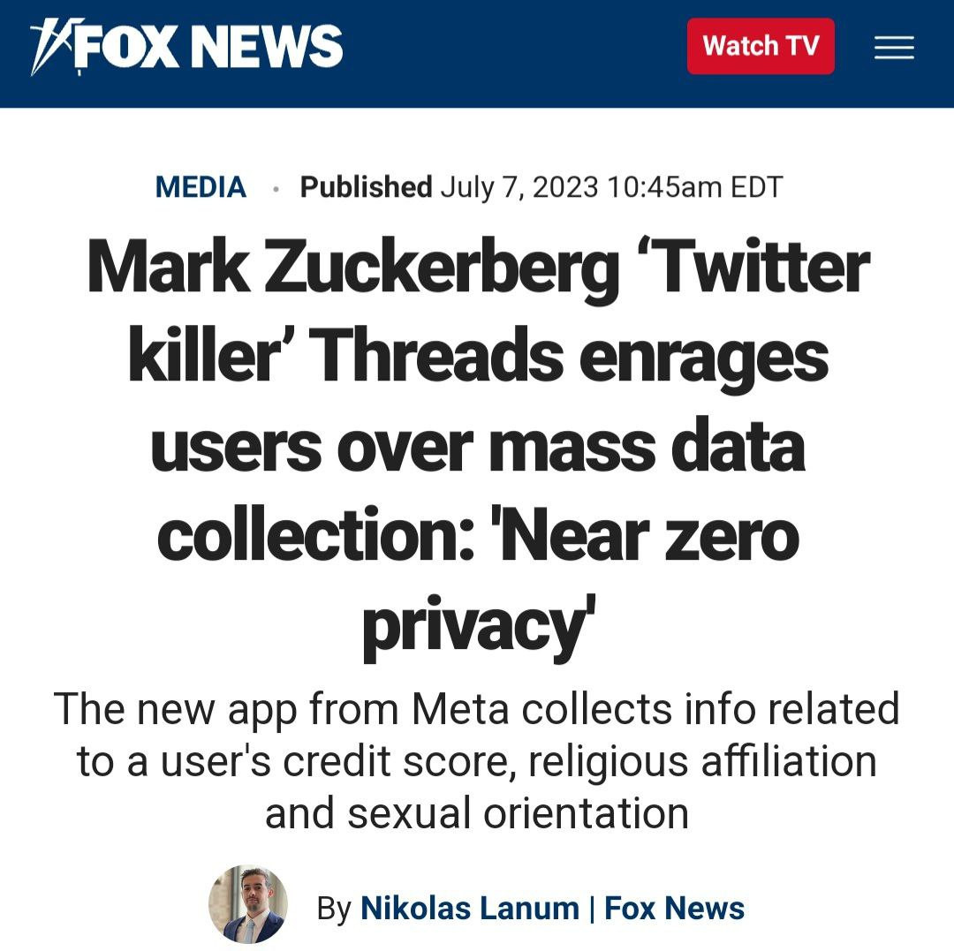This screenshot has width=954, height=951.
Task: Open the MEDIA category link
Action: click(x=201, y=187)
